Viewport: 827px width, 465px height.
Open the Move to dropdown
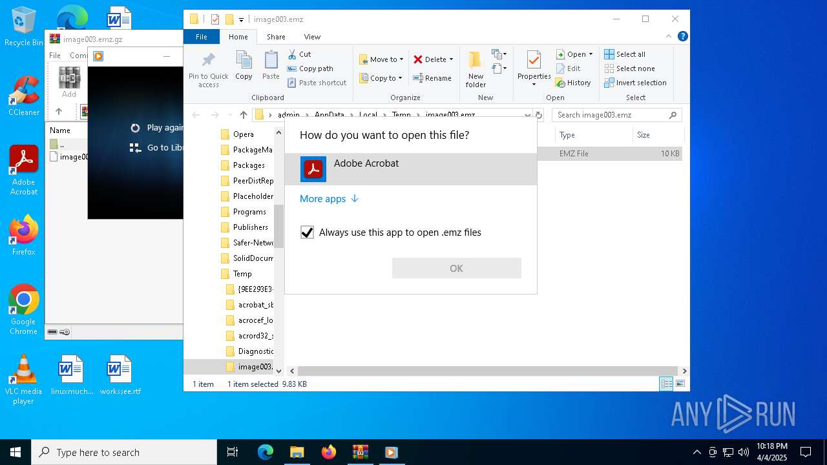pyautogui.click(x=381, y=59)
